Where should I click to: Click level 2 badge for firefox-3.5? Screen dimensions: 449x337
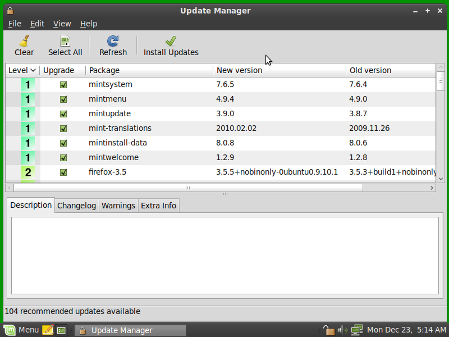[x=28, y=172]
